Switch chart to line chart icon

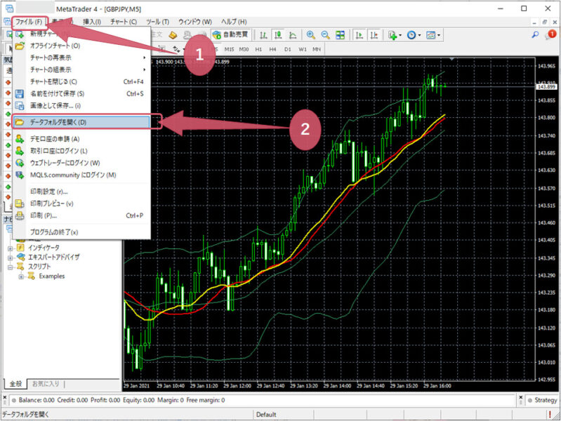point(293,35)
